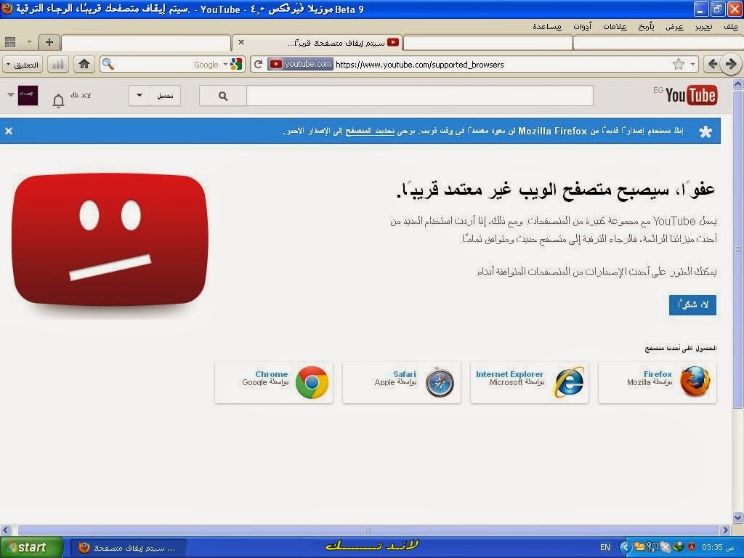Go to the home page icon
This screenshot has height=558, width=744.
coord(84,64)
